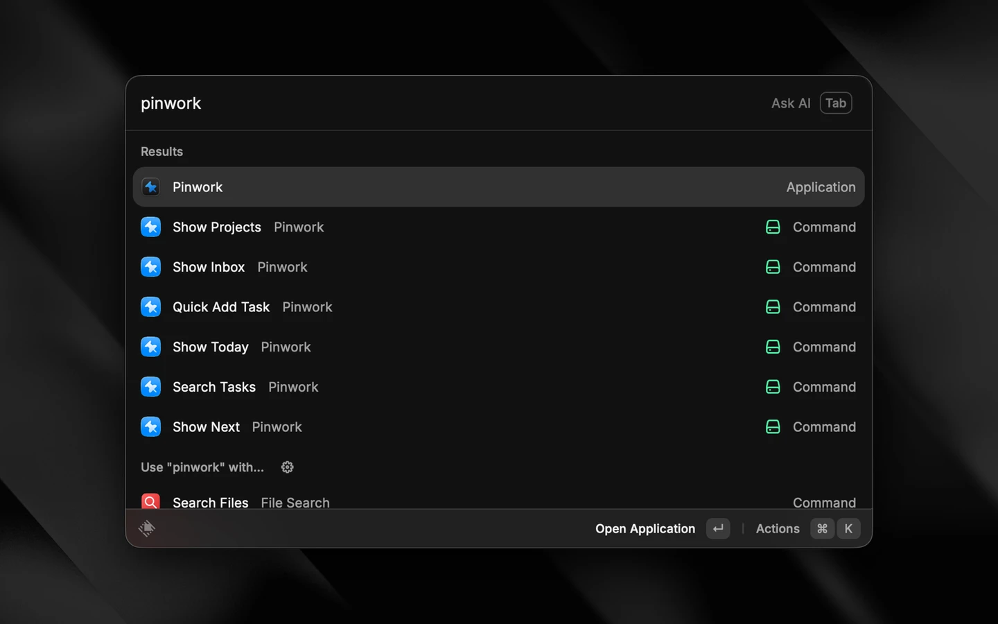The image size is (998, 624).
Task: Click the Command label in Show Projects row
Action: [x=824, y=227]
